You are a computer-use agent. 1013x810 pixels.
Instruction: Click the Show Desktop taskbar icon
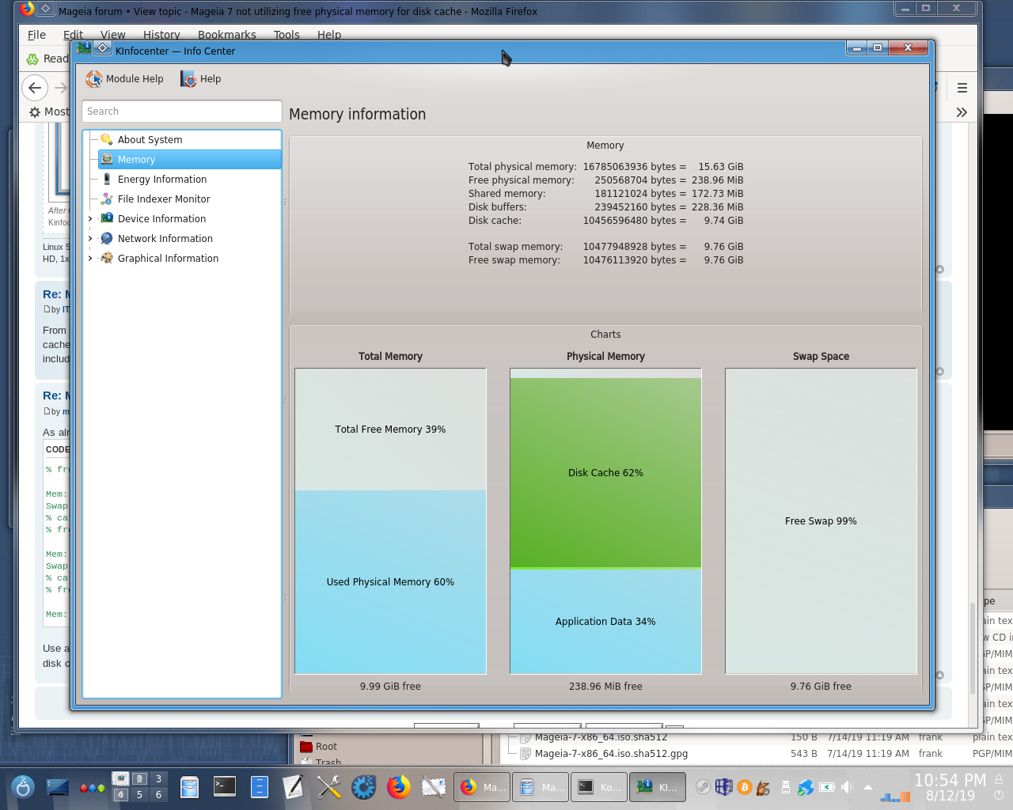[x=58, y=787]
